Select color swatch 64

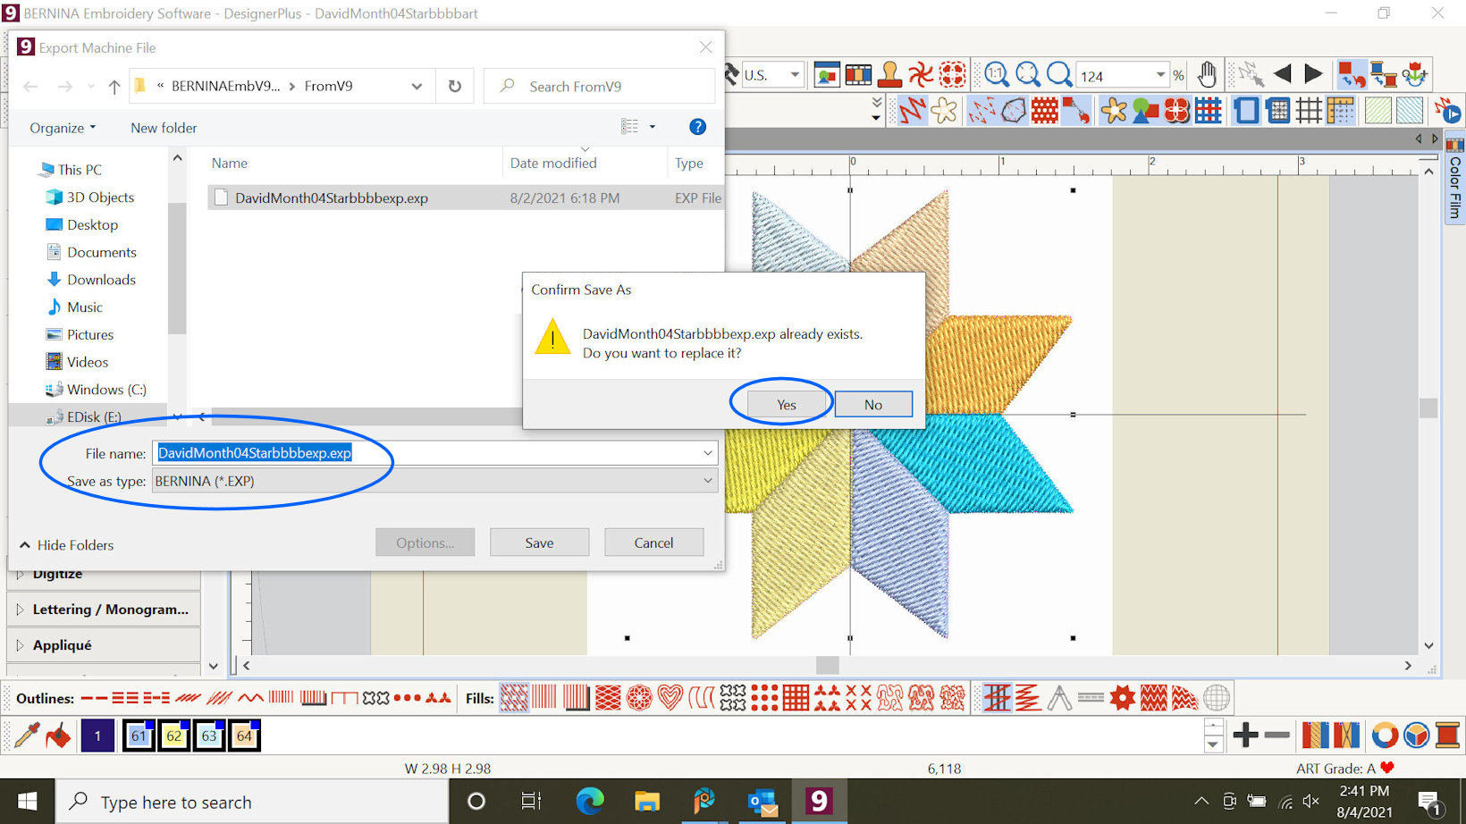point(244,736)
